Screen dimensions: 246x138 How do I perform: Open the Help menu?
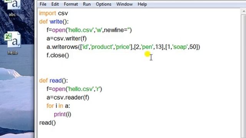142,4
